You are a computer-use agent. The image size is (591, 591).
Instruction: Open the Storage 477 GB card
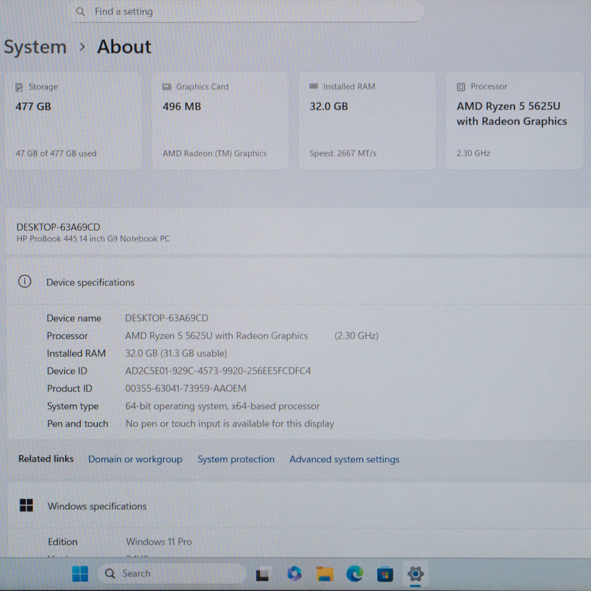tap(73, 121)
